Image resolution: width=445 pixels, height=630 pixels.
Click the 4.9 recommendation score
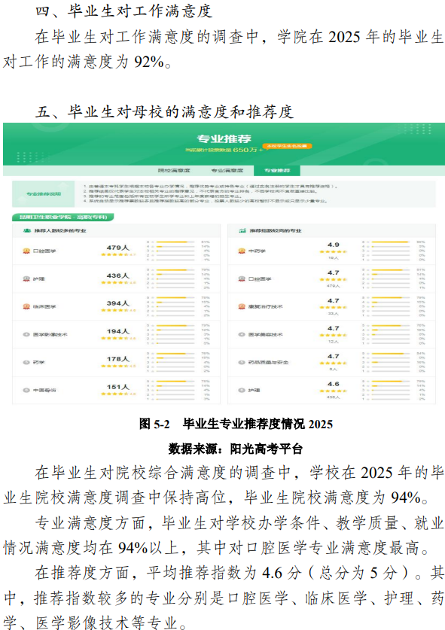click(x=334, y=245)
